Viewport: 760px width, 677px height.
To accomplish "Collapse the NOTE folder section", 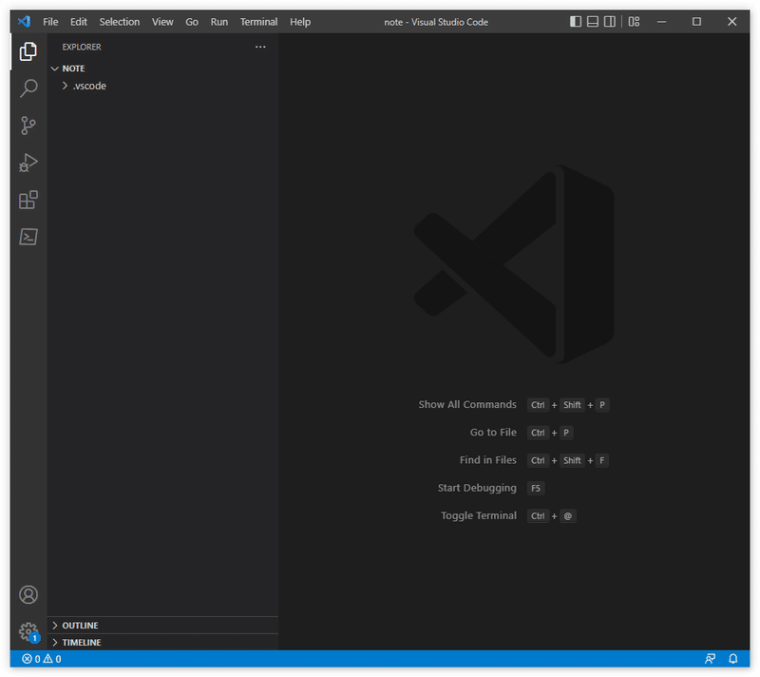I will click(163, 68).
